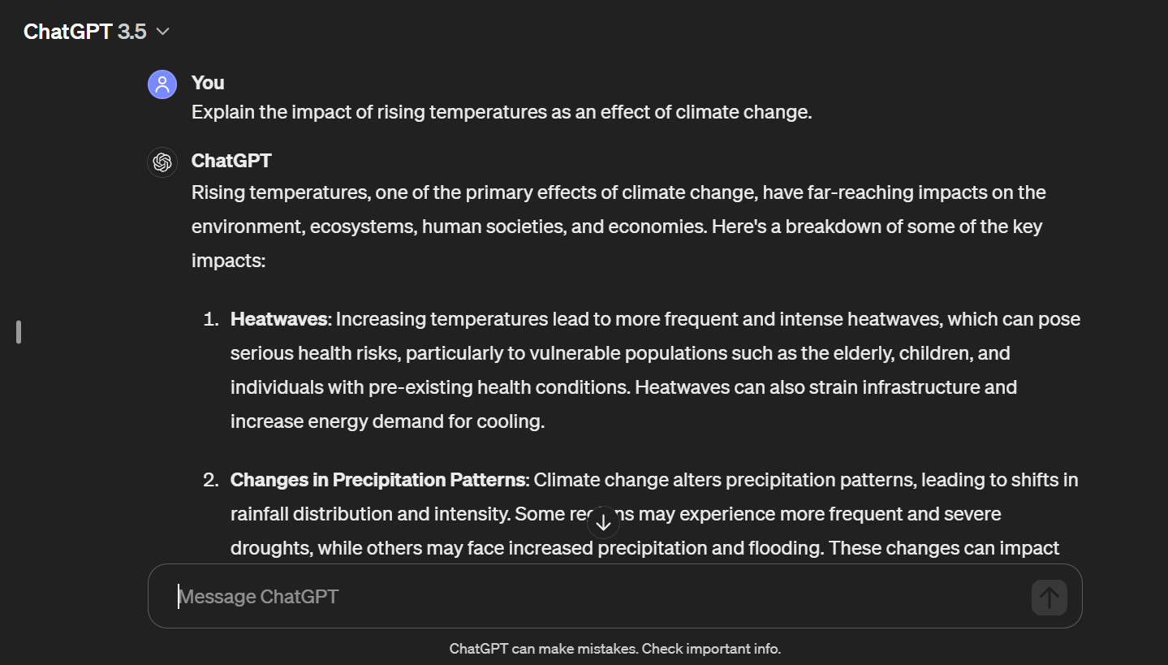The width and height of the screenshot is (1168, 665).
Task: Click the intro paragraph starting "Rising temperatures, one"
Action: (x=618, y=227)
